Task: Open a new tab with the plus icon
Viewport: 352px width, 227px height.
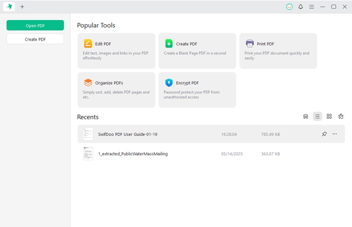Action: (x=22, y=7)
